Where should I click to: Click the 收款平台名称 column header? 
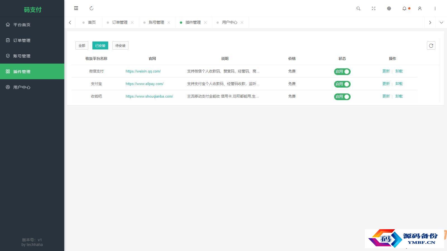96,59
